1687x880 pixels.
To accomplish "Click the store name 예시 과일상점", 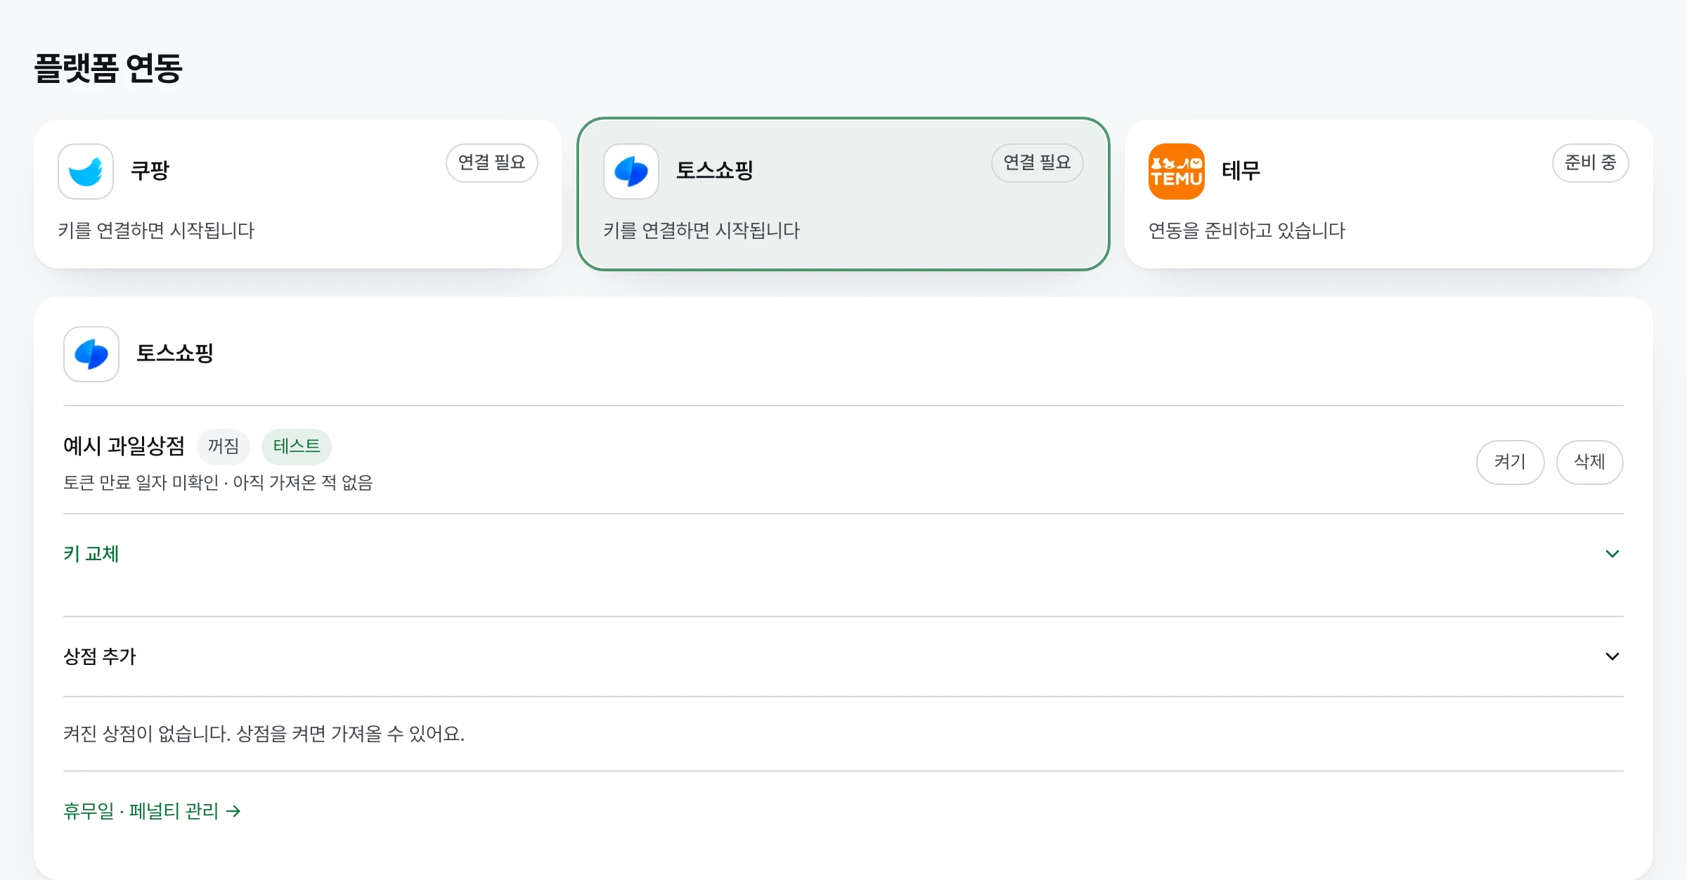I will 124,446.
